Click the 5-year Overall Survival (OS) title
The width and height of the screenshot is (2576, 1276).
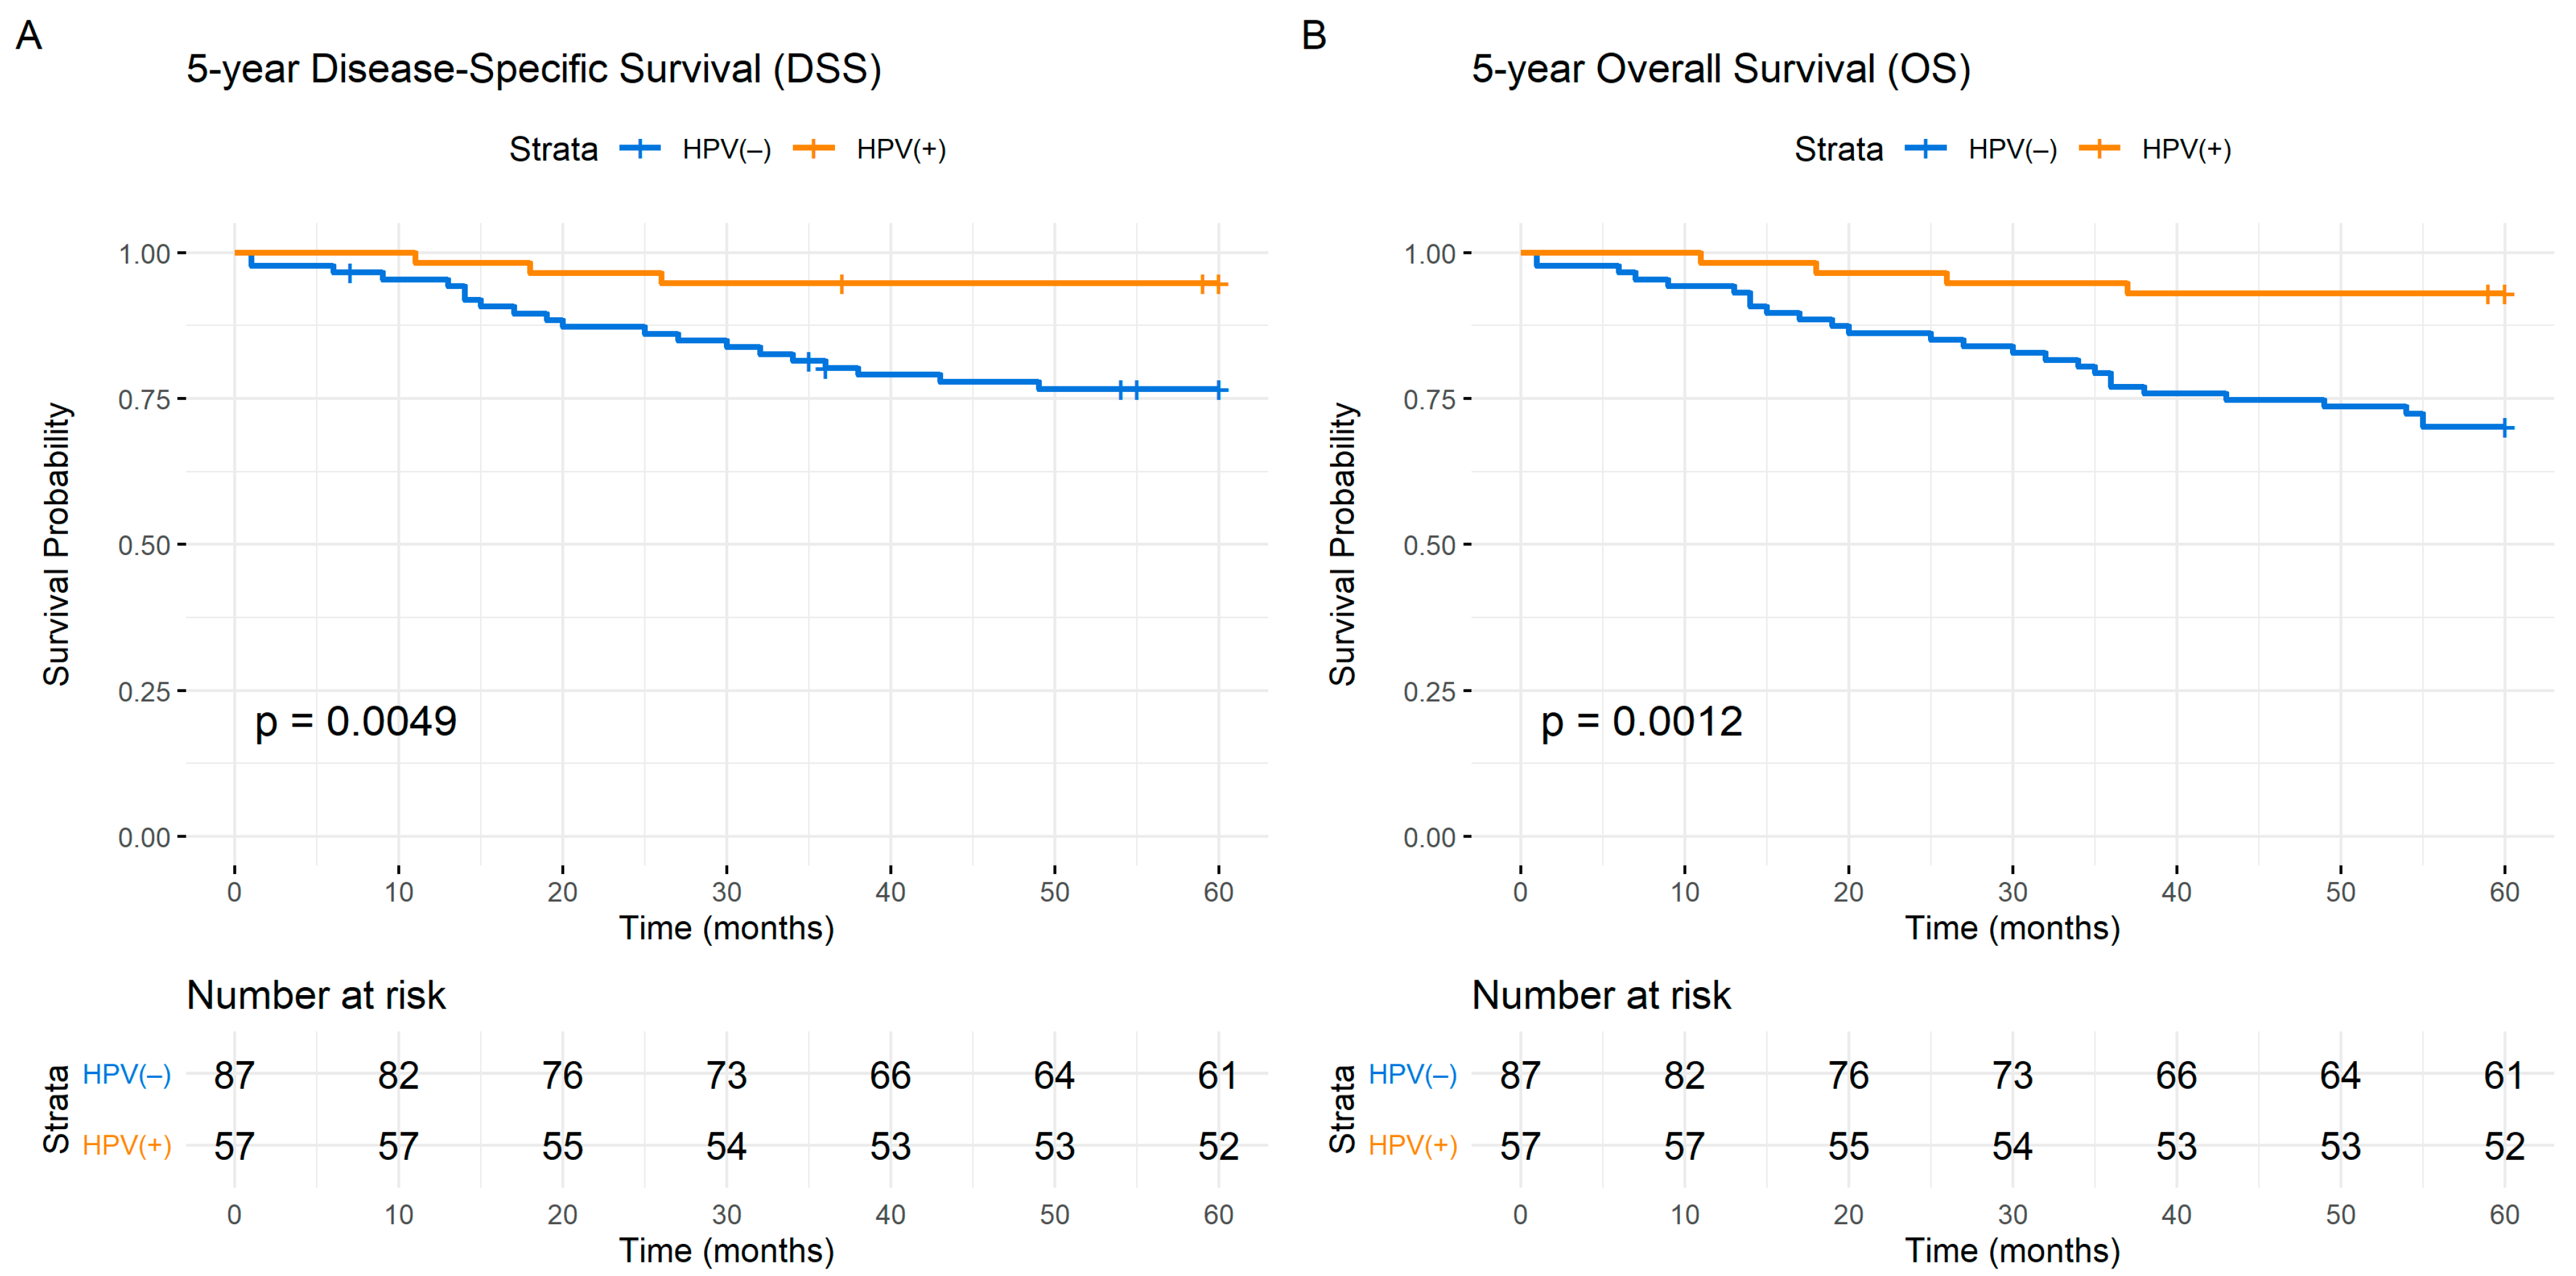1721,69
